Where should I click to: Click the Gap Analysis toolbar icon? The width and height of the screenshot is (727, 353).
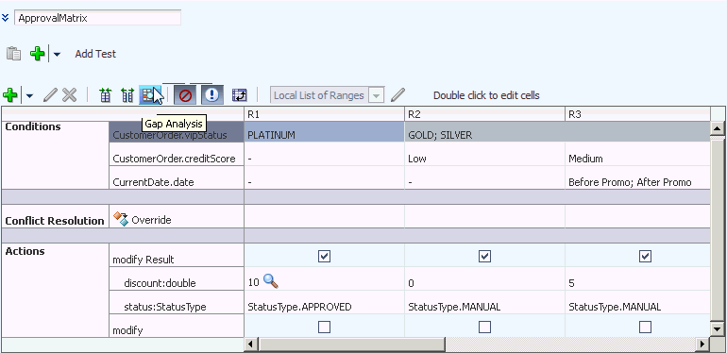tap(149, 95)
